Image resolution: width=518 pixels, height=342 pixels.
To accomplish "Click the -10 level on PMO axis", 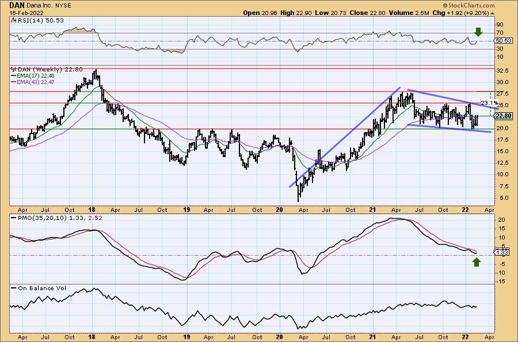I will [x=501, y=272].
